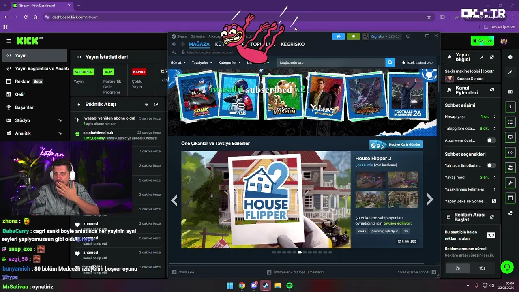Jump to the highlighted carousel page dot
The height and width of the screenshot is (292, 519).
tap(299, 253)
